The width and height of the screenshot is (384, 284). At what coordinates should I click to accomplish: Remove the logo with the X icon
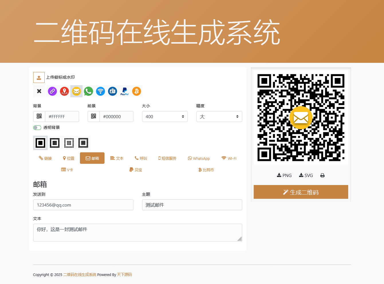click(x=39, y=91)
